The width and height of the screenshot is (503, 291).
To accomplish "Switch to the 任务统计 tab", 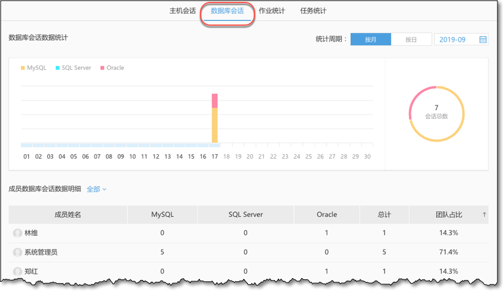I will [313, 11].
